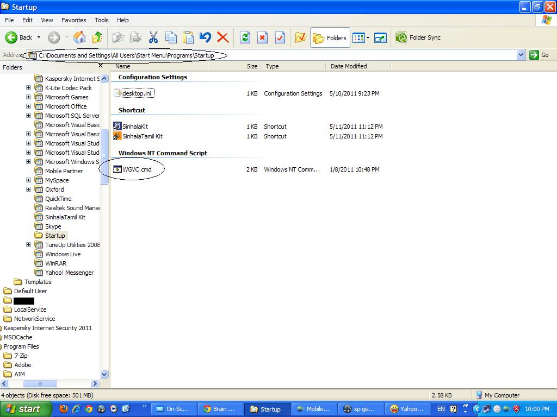Screen dimensions: 557x417
Task: Open the Edit menu
Action: [x=27, y=20]
